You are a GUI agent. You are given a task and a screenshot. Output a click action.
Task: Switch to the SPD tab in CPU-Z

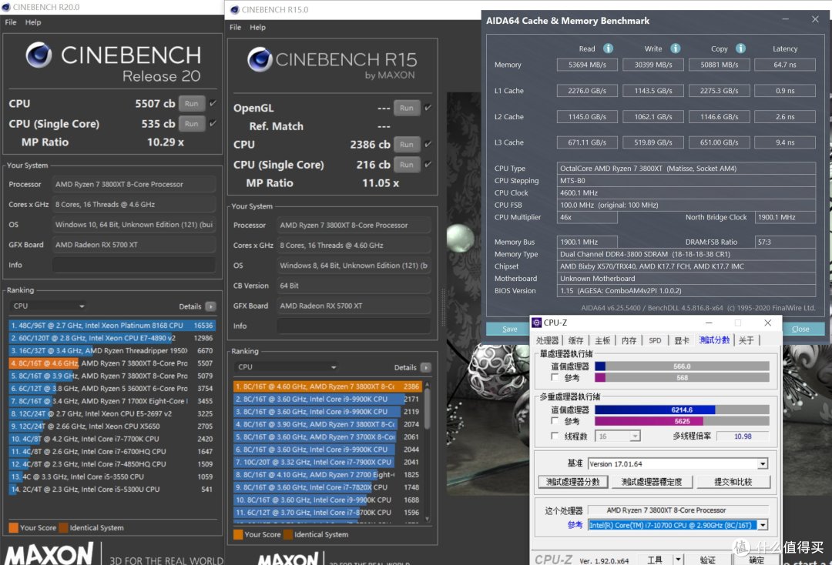coord(656,340)
